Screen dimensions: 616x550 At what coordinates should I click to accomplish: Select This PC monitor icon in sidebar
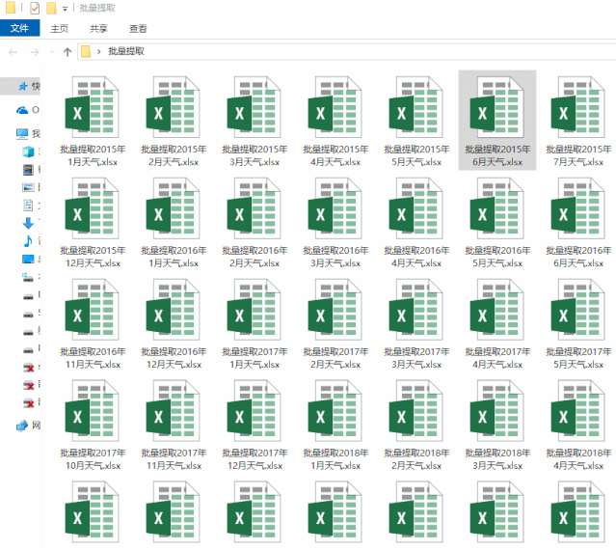[x=22, y=134]
